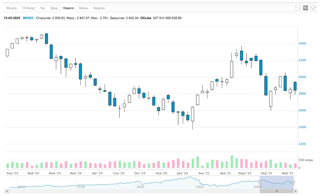Click the 2020 area in the navigator
Screen dimensions: 322x196
tap(140, 187)
